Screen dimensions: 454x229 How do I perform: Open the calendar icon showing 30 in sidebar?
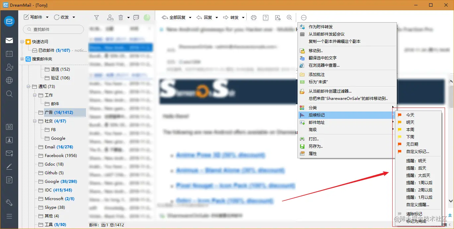(9, 127)
